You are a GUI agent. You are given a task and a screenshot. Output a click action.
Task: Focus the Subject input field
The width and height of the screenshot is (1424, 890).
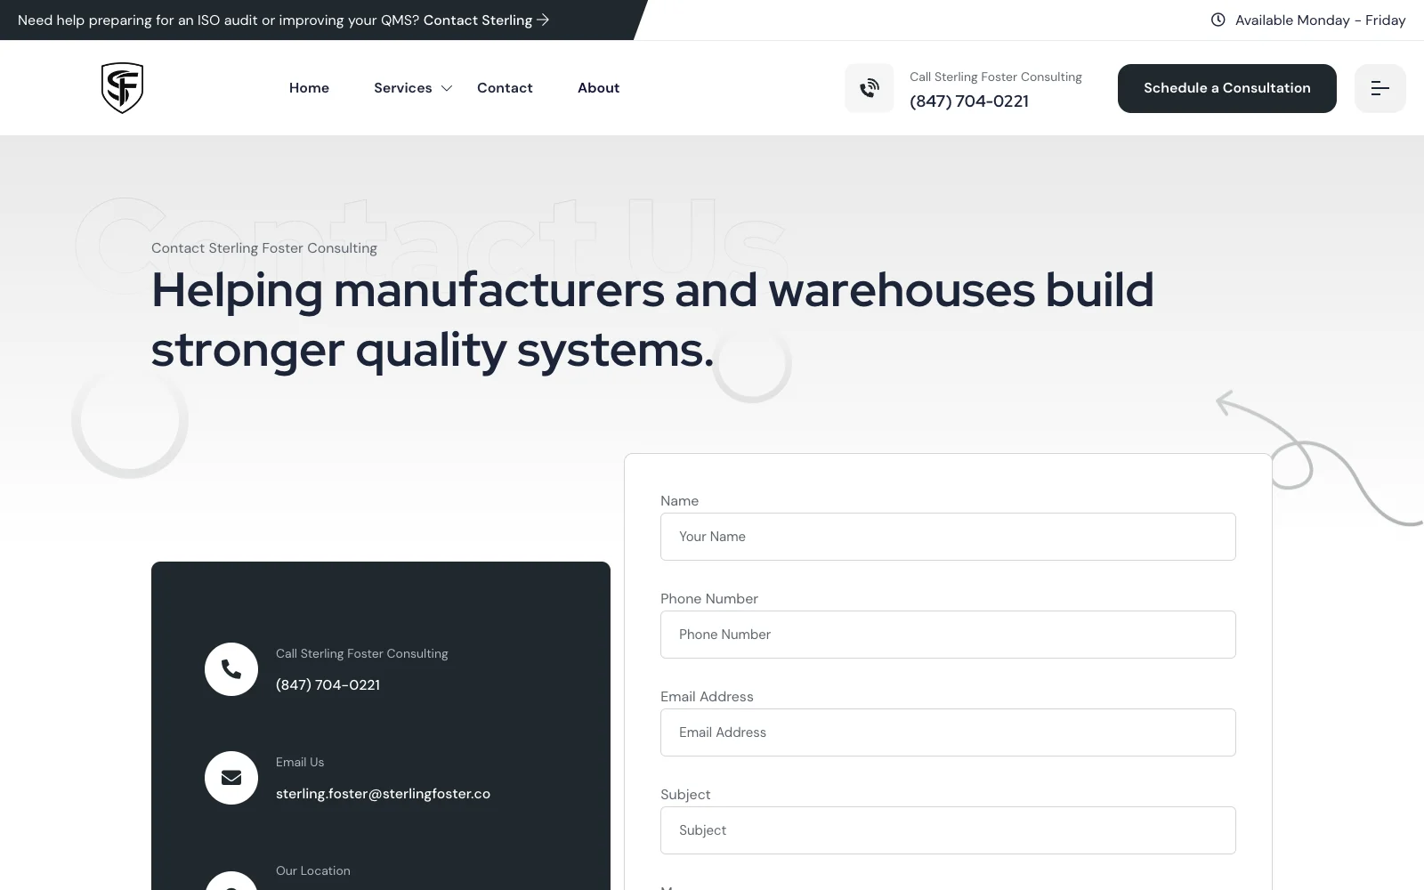pos(948,830)
